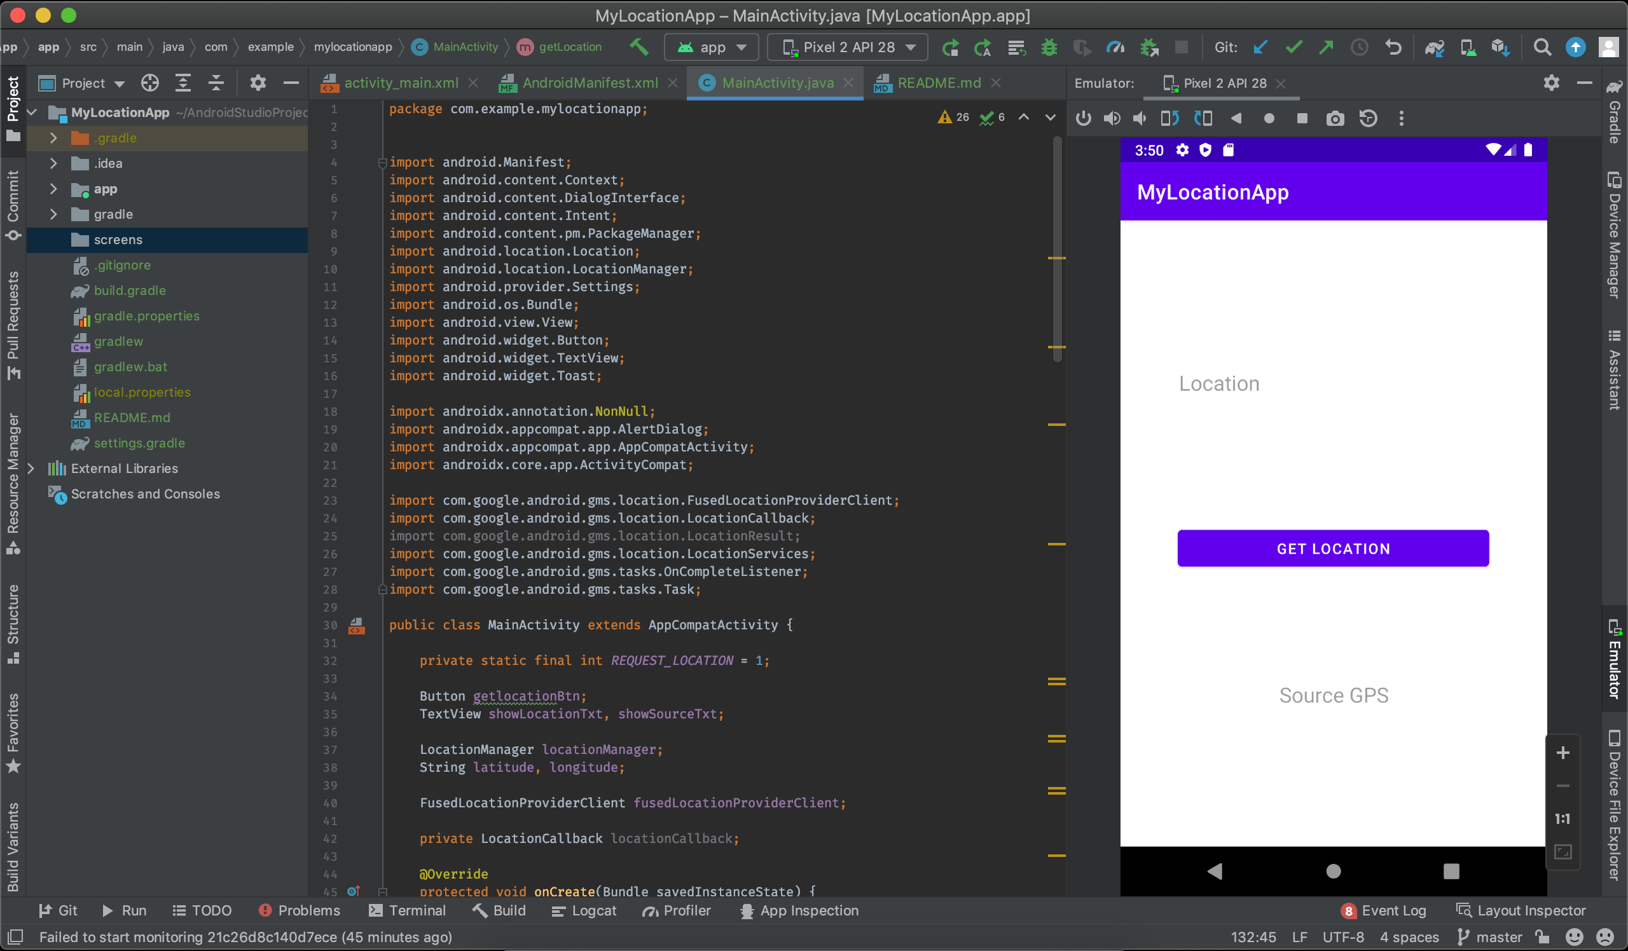Image resolution: width=1628 pixels, height=951 pixels.
Task: Rotate emulator left icon
Action: tap(1169, 119)
